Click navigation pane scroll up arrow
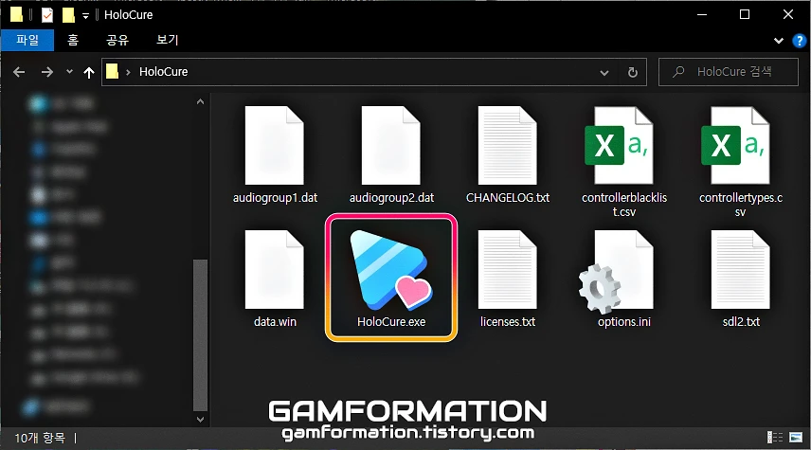 tap(200, 102)
